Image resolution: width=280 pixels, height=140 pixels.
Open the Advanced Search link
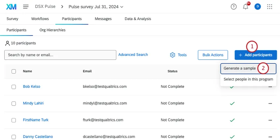coord(133,55)
